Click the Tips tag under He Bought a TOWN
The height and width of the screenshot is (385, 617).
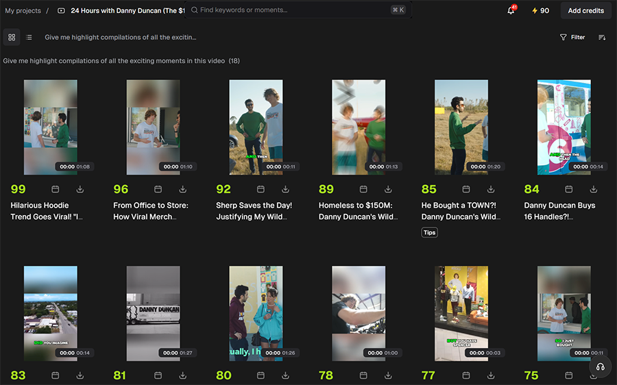429,232
